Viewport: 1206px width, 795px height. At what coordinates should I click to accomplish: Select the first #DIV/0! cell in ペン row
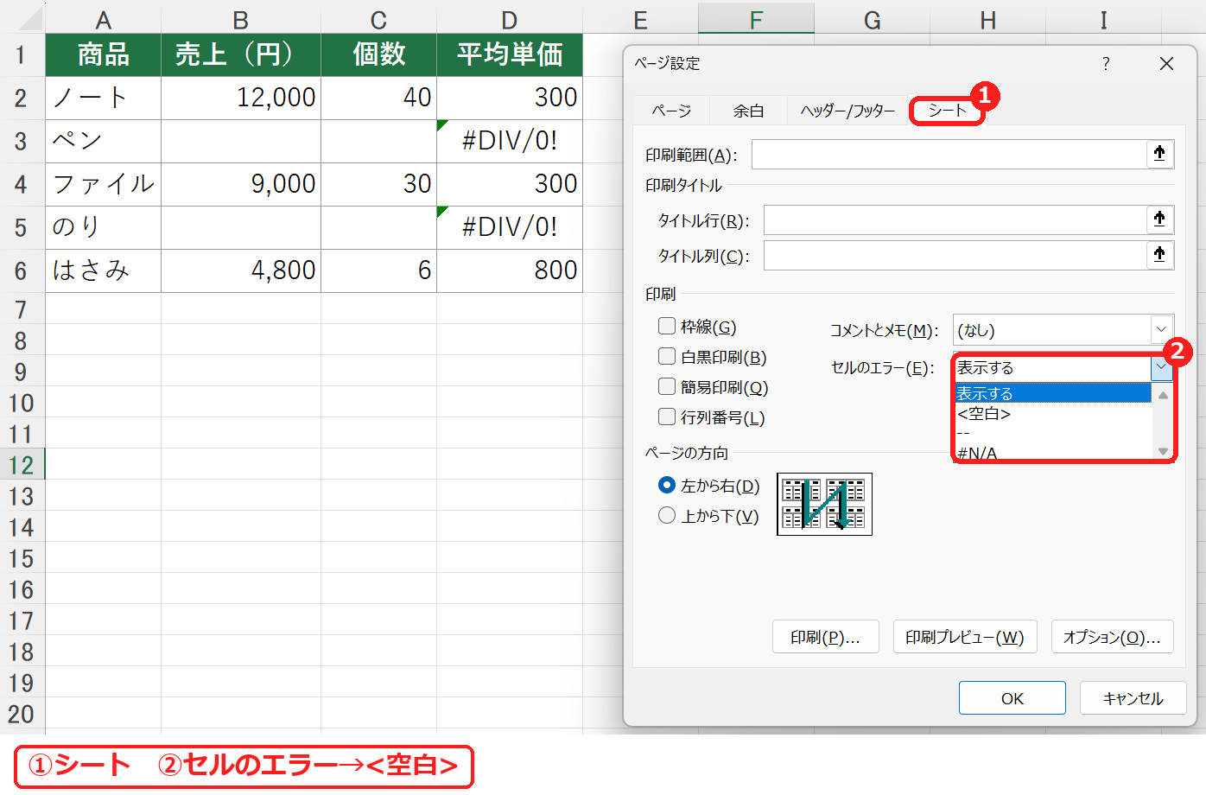pos(510,141)
